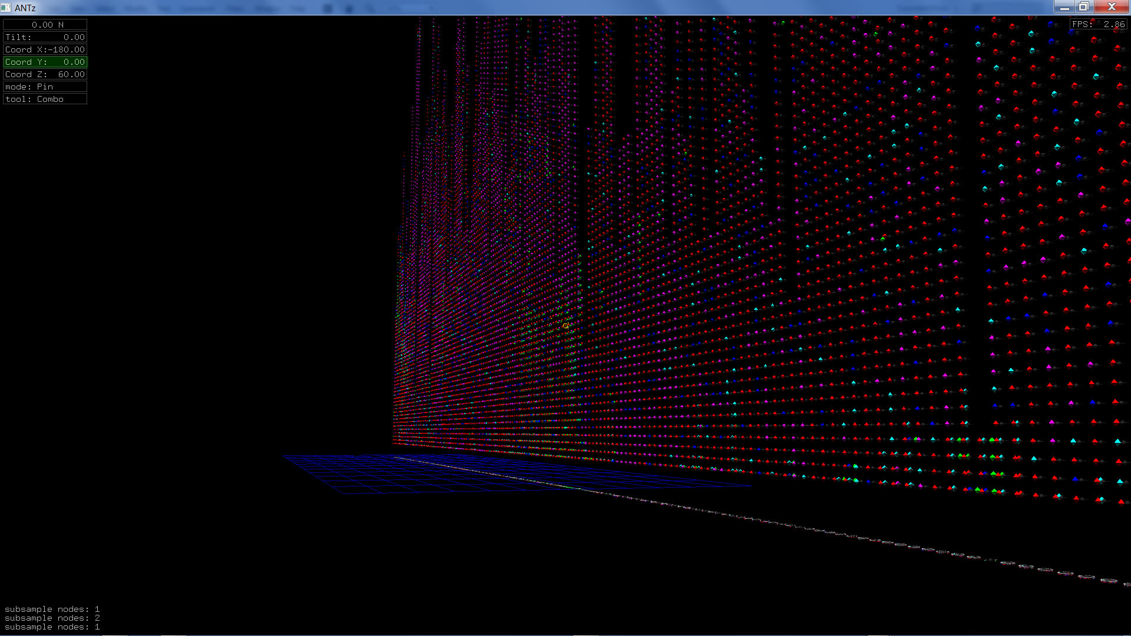Click the first 'subsample nodes: 1' console line
The image size is (1131, 636).
[x=52, y=609]
